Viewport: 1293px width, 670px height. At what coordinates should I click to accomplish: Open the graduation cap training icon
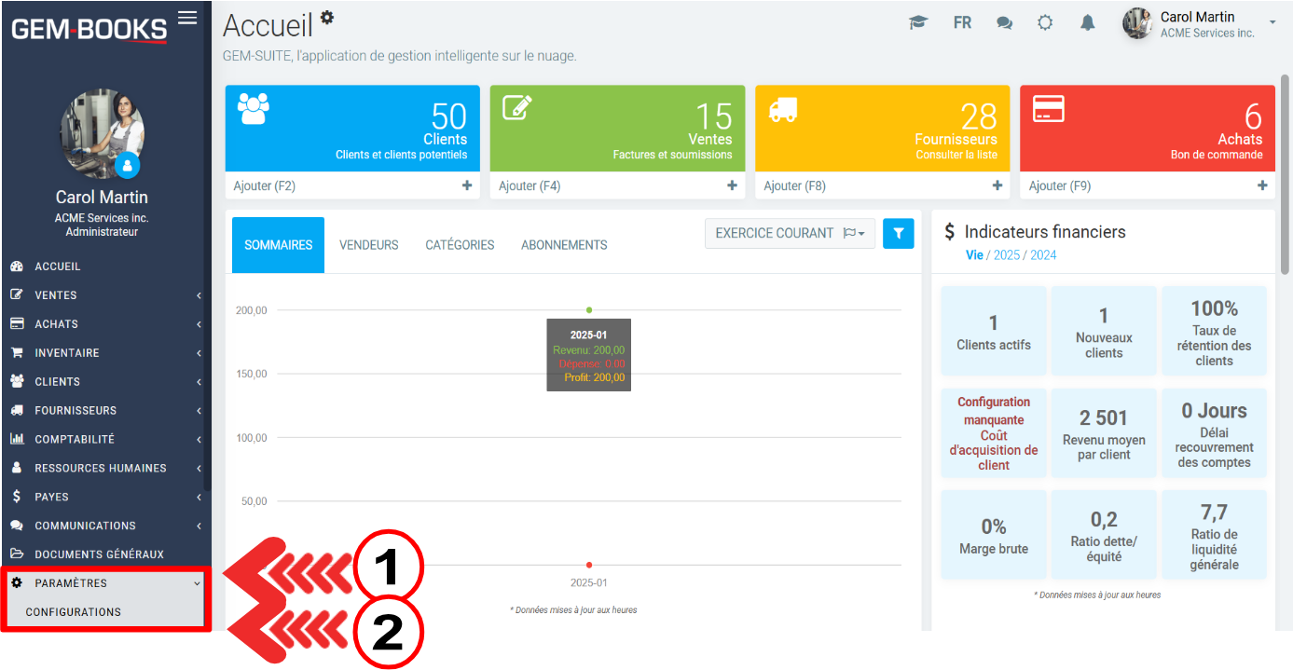point(918,23)
